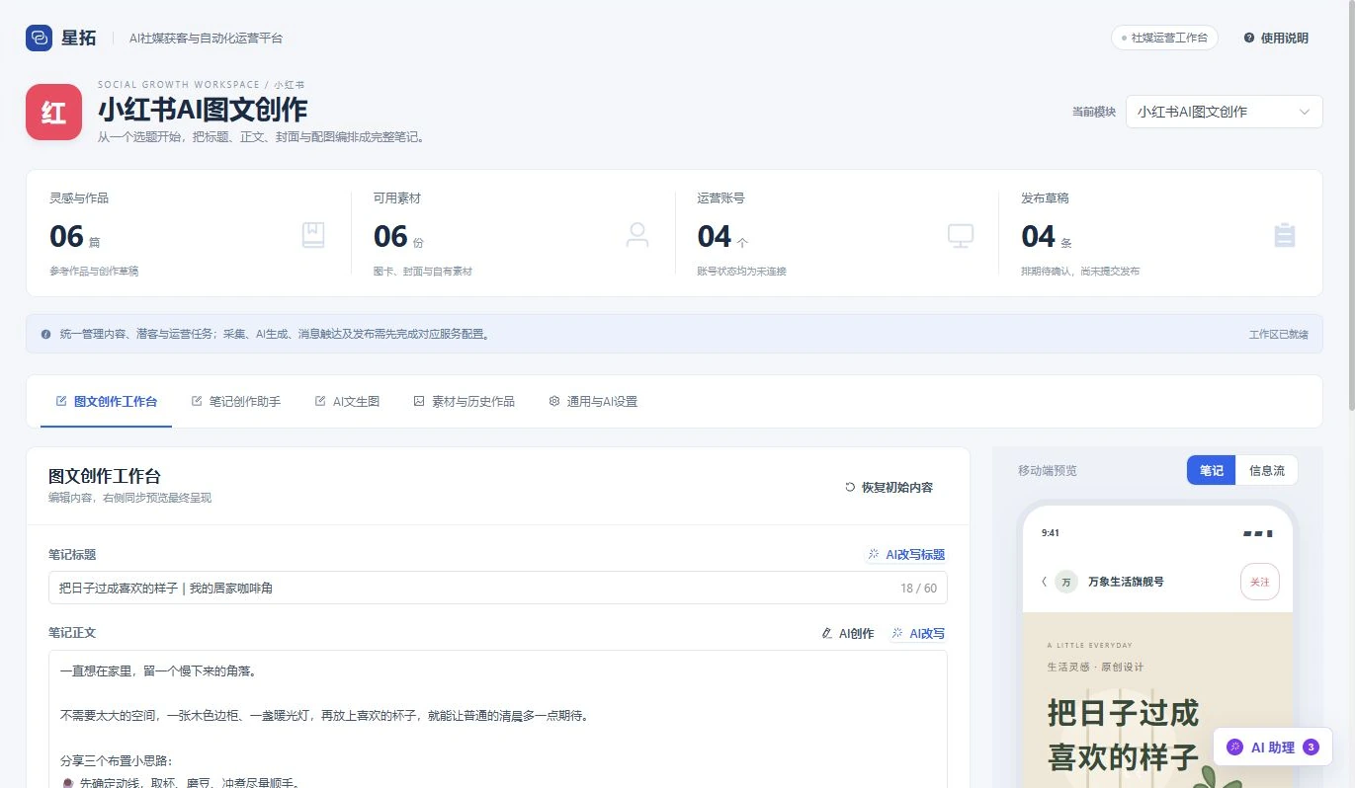
Task: Click the 笔记标题 input field
Action: (x=497, y=588)
